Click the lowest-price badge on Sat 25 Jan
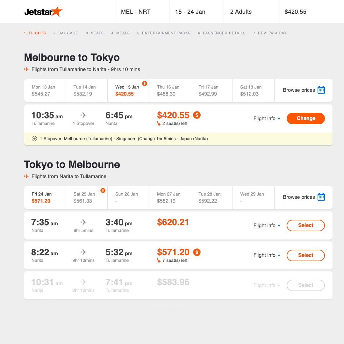This screenshot has height=344, width=344. tap(103, 190)
